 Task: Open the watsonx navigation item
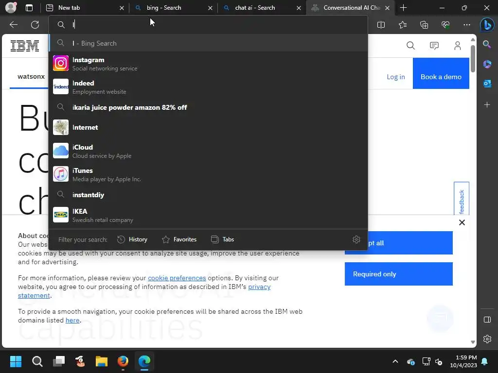click(31, 76)
